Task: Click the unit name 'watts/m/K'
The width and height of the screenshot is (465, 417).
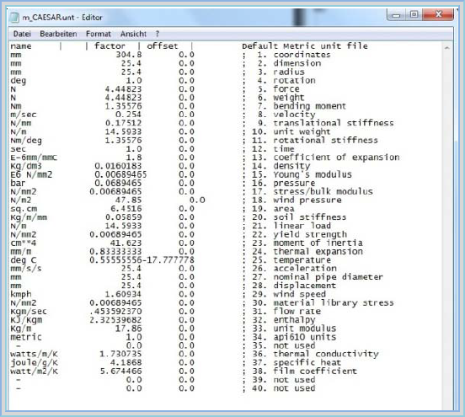Action: [x=34, y=354]
